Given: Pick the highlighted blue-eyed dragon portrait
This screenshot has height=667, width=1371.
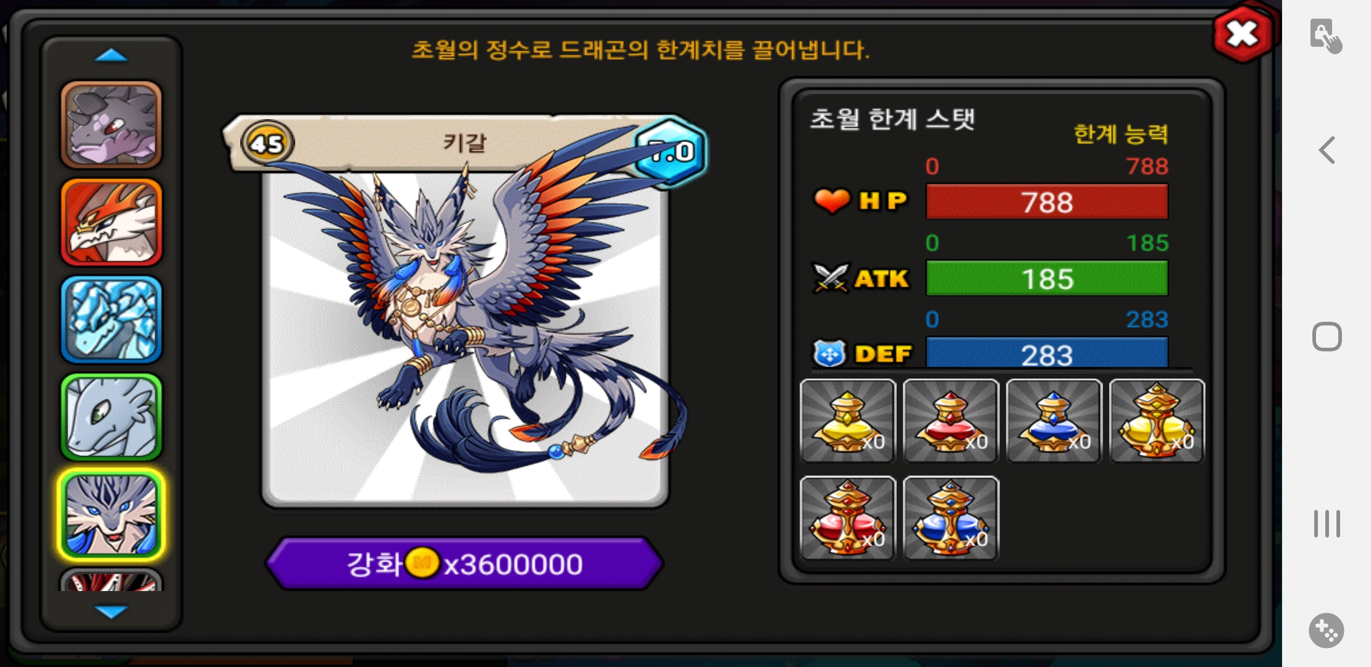Looking at the screenshot, I should point(111,514).
